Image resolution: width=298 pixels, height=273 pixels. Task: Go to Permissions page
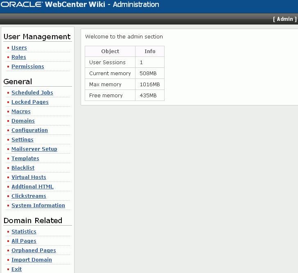(28, 66)
